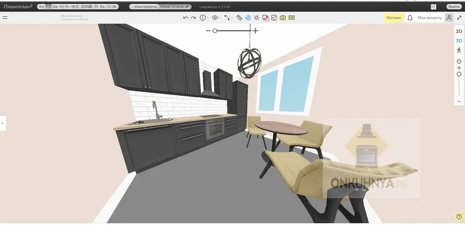Undo the last action
The width and height of the screenshot is (465, 225).
coord(186,18)
